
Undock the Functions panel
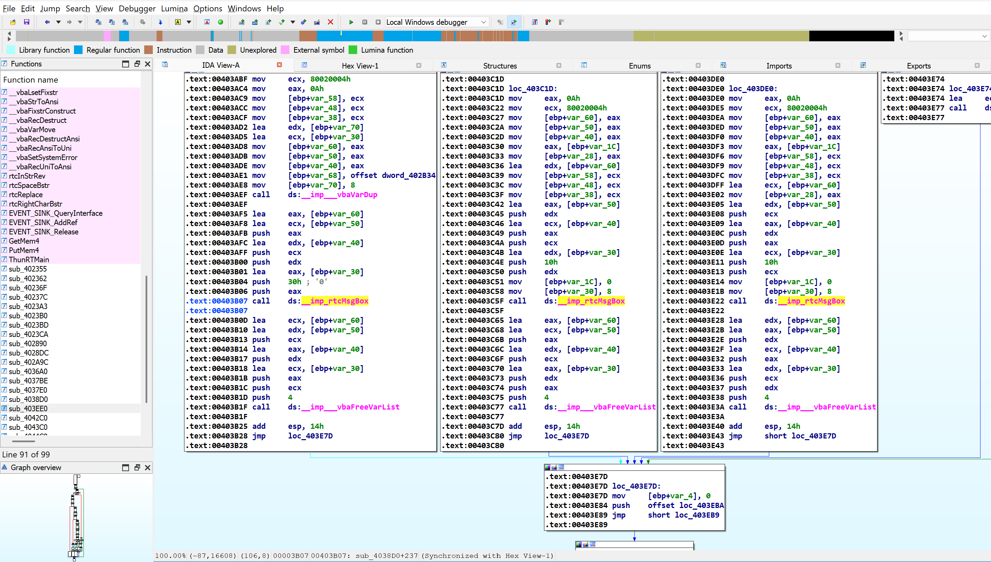pyautogui.click(x=137, y=64)
